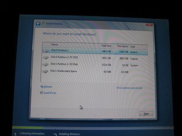Click the 319.3 GB total size value

pos(106,58)
